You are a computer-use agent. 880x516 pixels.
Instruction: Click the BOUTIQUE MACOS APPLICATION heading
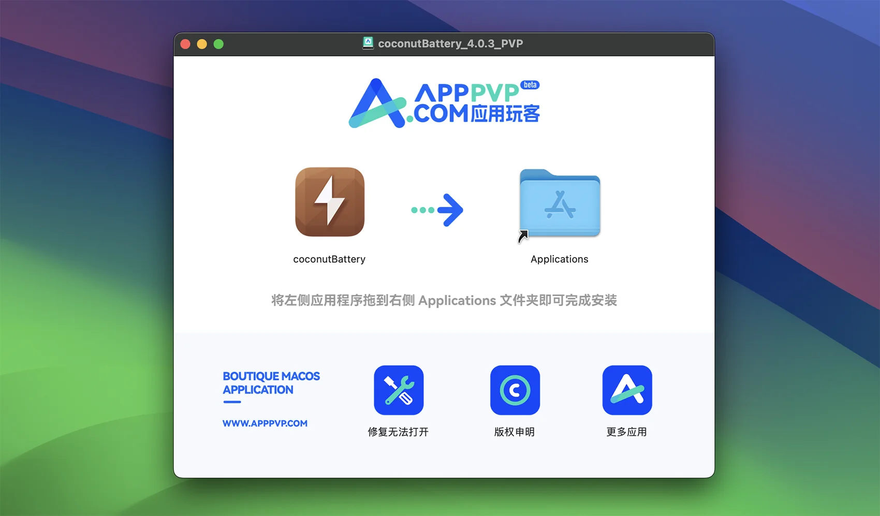pos(271,383)
